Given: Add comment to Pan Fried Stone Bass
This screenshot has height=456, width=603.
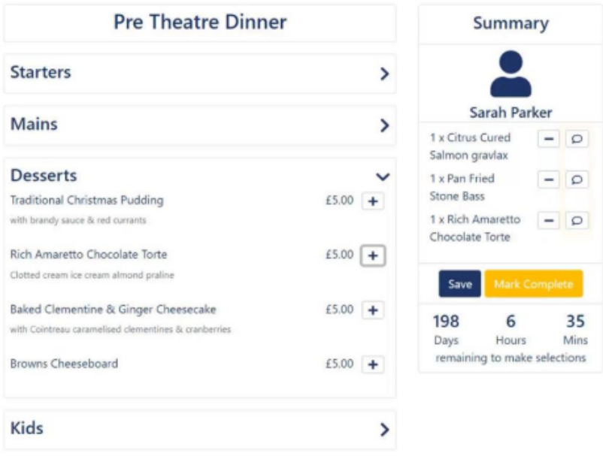Looking at the screenshot, I should coord(577,180).
